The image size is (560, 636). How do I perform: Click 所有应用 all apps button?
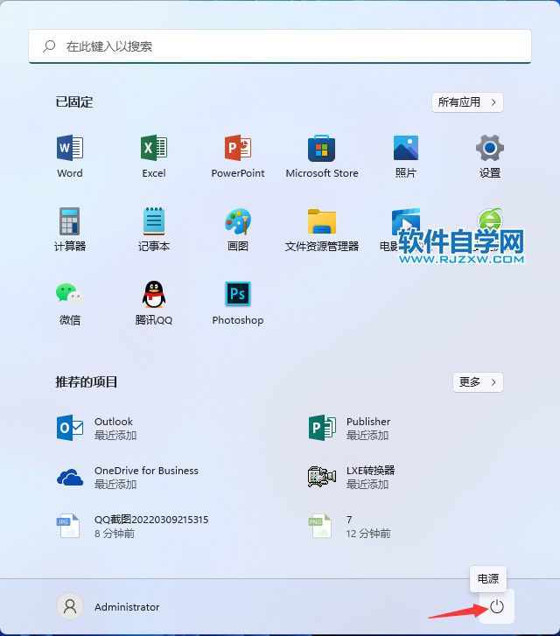(x=467, y=102)
